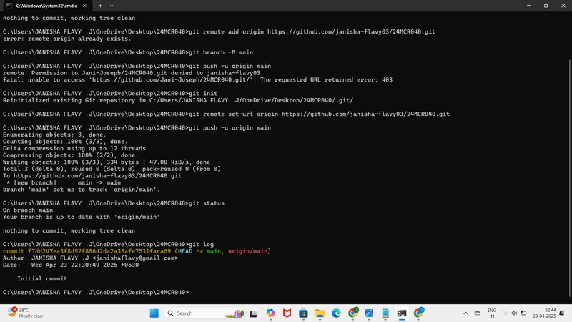Expand the new tab profile dropdown

[x=112, y=6]
